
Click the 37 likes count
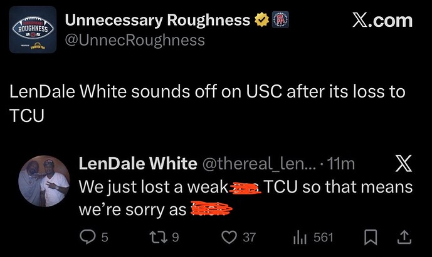click(x=250, y=238)
